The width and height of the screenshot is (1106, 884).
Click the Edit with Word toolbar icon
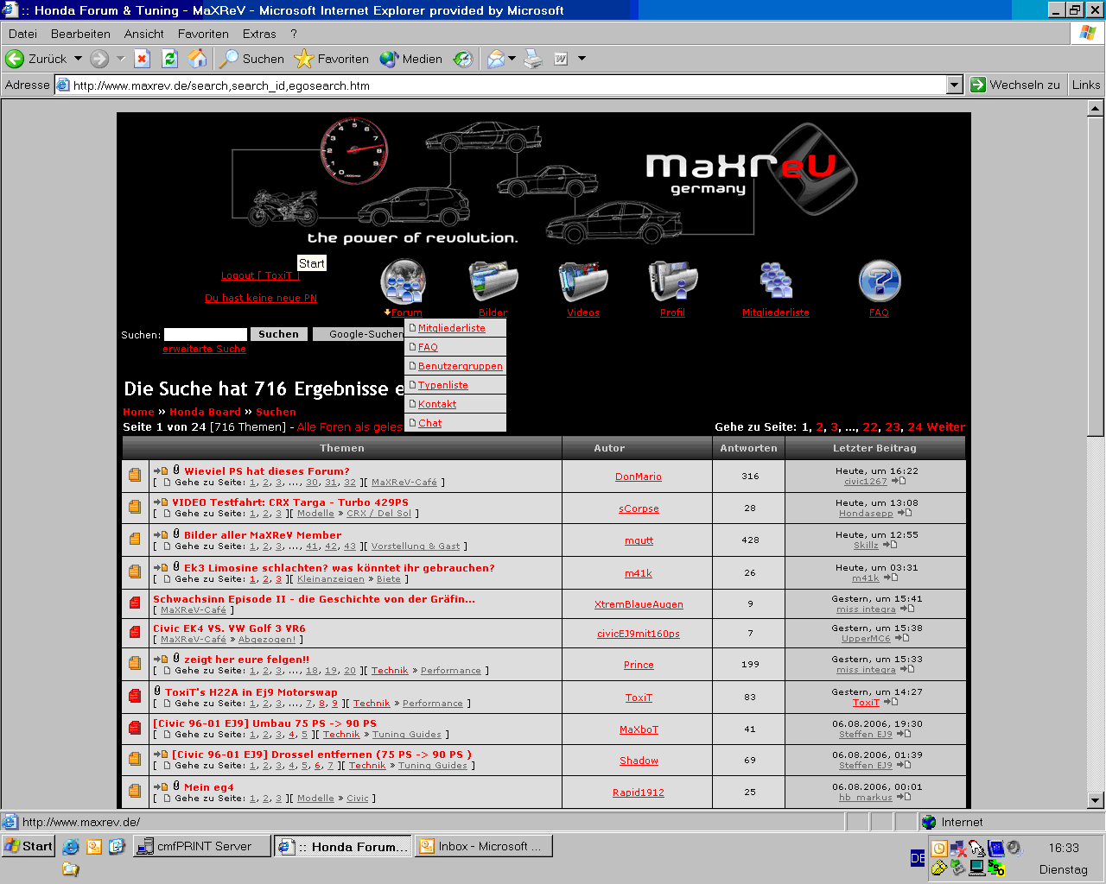point(561,59)
